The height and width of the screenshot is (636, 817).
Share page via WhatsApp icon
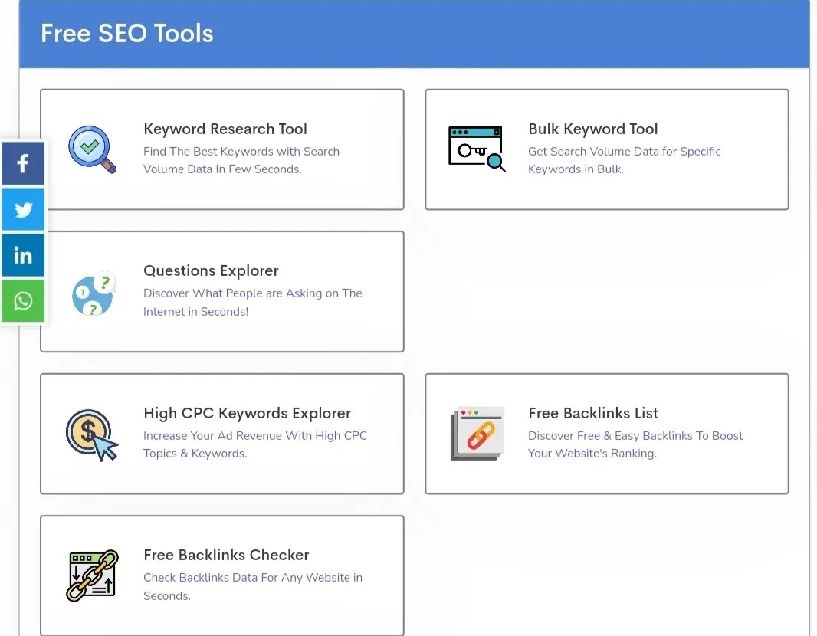tap(23, 301)
